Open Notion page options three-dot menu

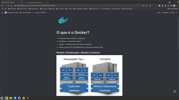tap(177, 12)
